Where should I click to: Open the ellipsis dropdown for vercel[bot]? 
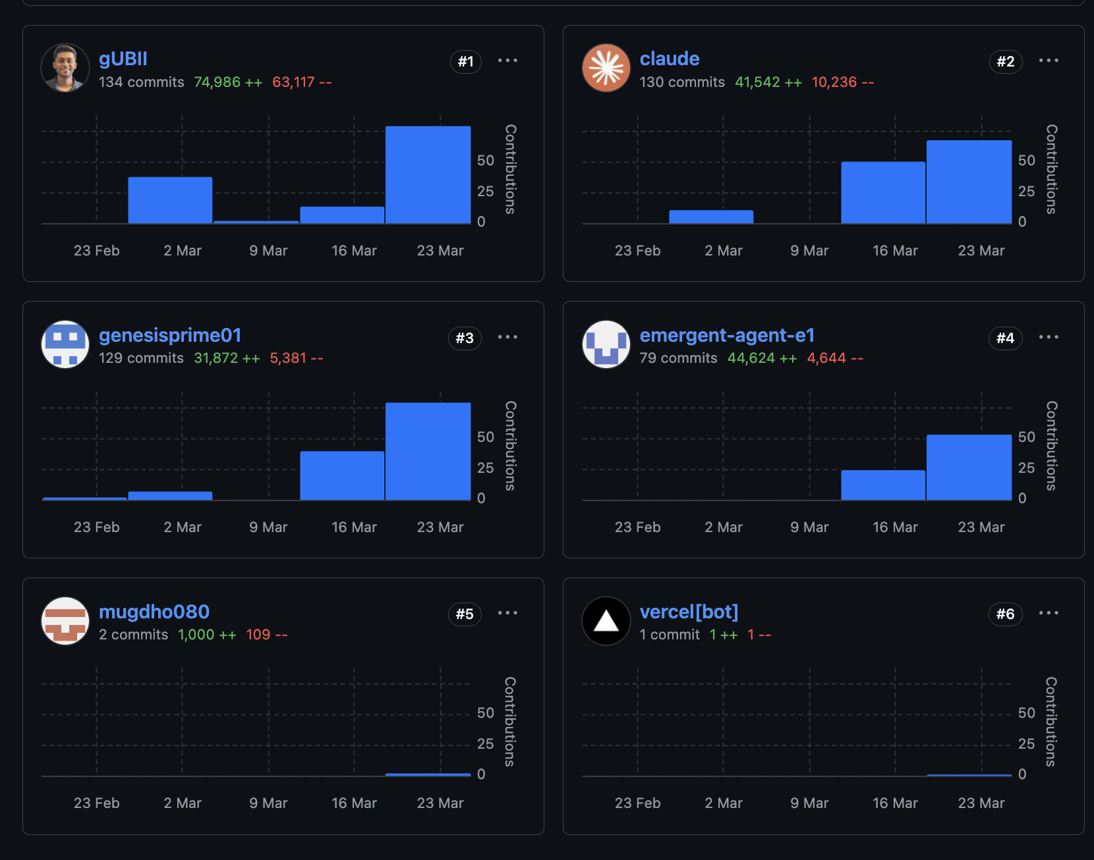point(1049,613)
